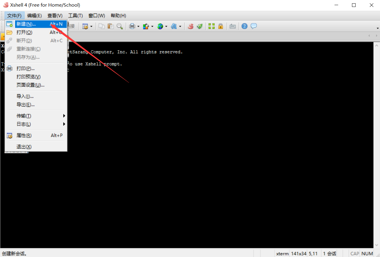Click the terminal scrollbar down arrow

click(x=377, y=245)
